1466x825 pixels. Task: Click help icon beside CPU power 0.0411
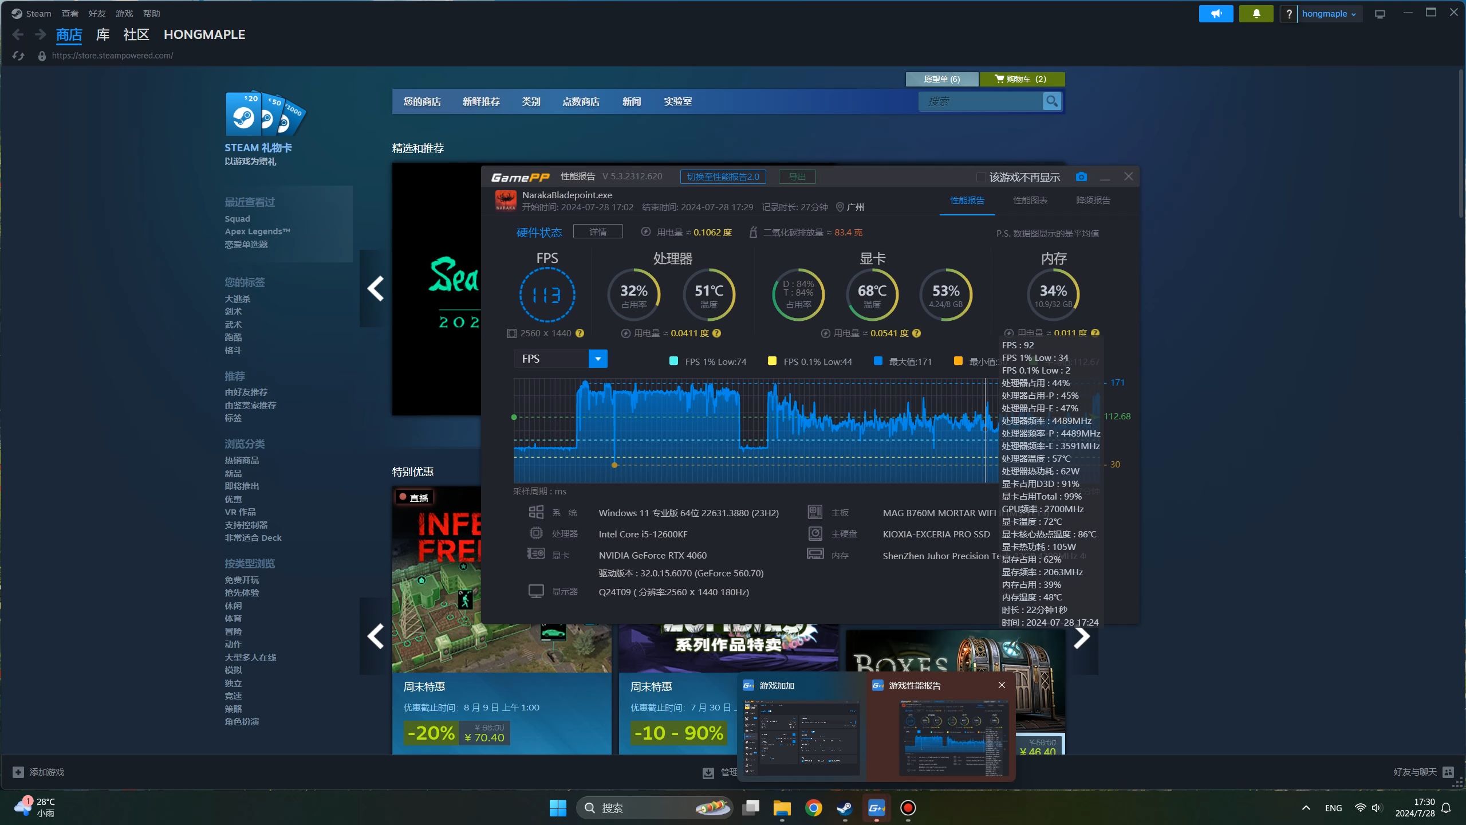(716, 333)
